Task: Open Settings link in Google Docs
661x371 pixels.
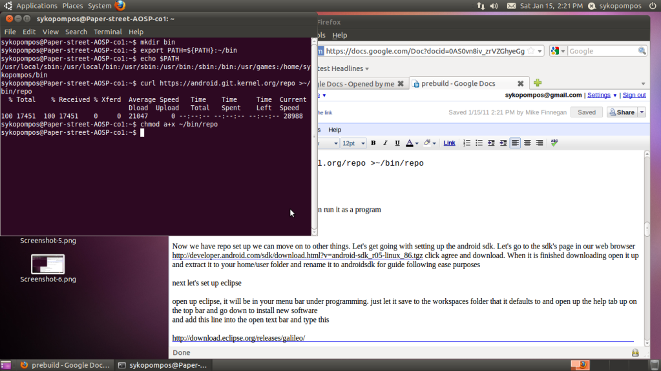Action: [x=598, y=95]
